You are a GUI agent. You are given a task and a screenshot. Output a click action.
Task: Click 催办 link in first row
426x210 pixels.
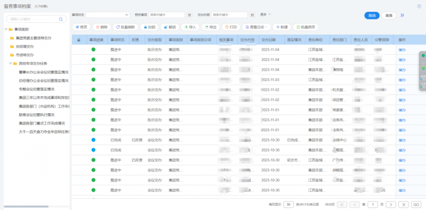point(402,49)
